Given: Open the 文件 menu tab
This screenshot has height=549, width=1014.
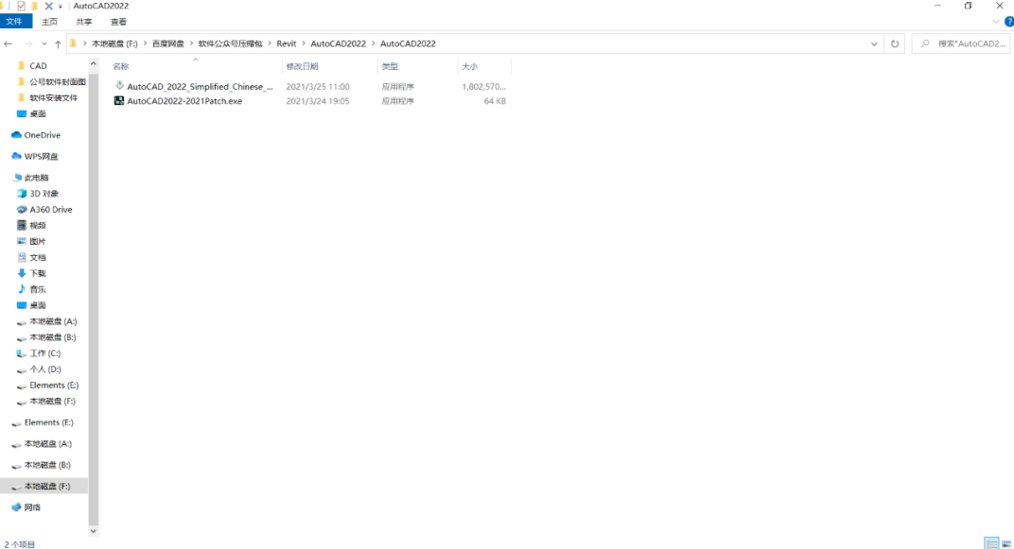Looking at the screenshot, I should point(14,22).
